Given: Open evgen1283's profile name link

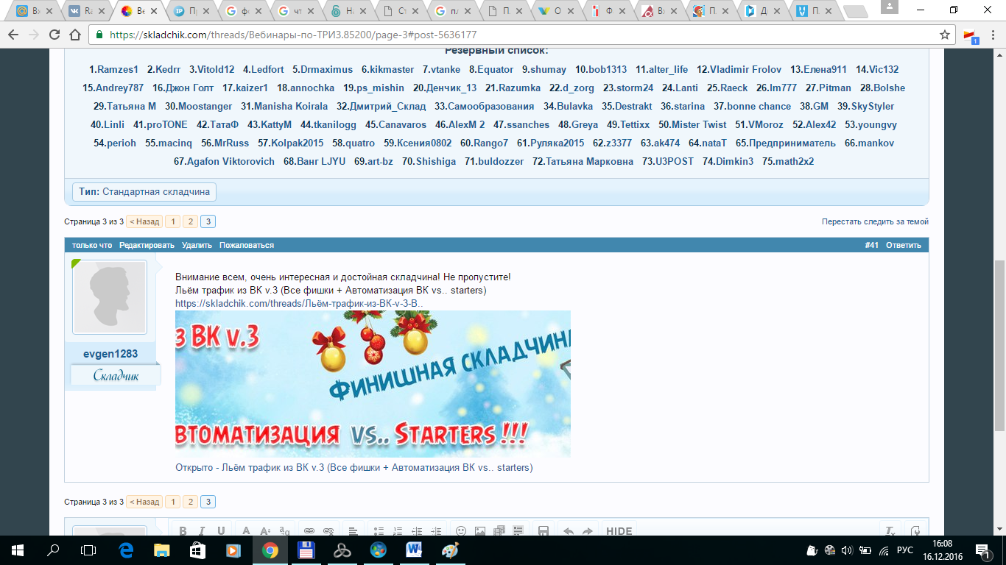Looking at the screenshot, I should click(110, 354).
